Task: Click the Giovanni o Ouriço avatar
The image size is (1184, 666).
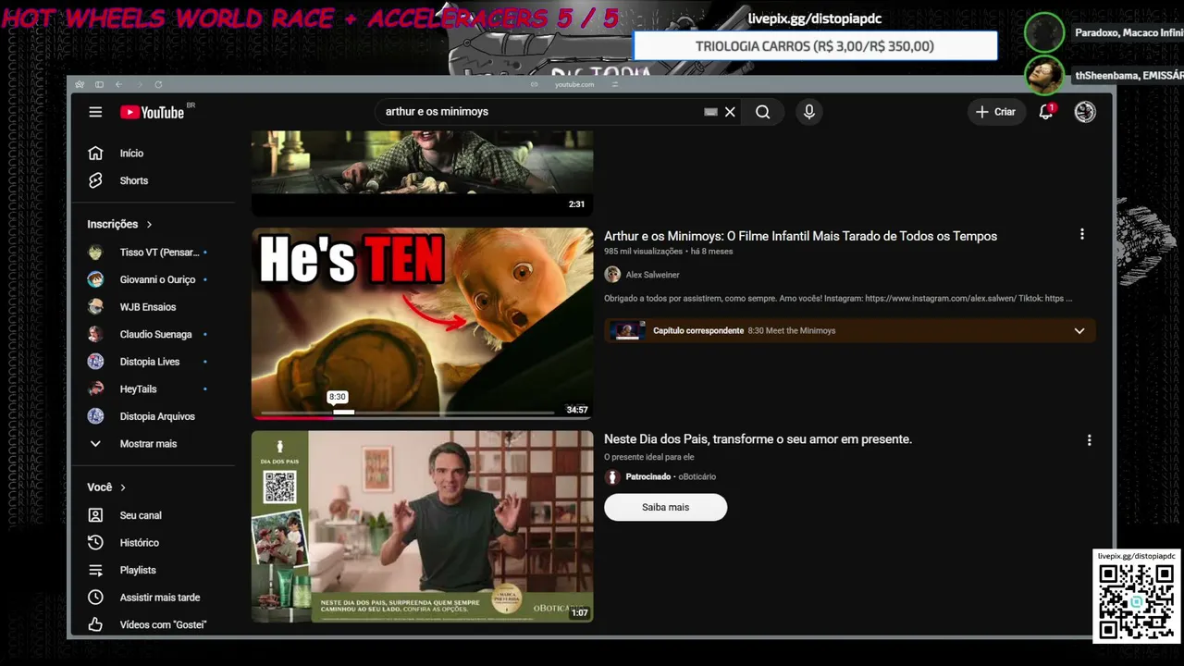Action: click(95, 279)
